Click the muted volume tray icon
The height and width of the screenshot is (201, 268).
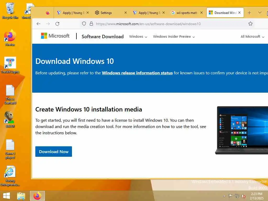pos(243,196)
